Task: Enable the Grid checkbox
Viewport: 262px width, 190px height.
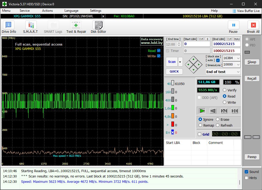Action: [199, 134]
